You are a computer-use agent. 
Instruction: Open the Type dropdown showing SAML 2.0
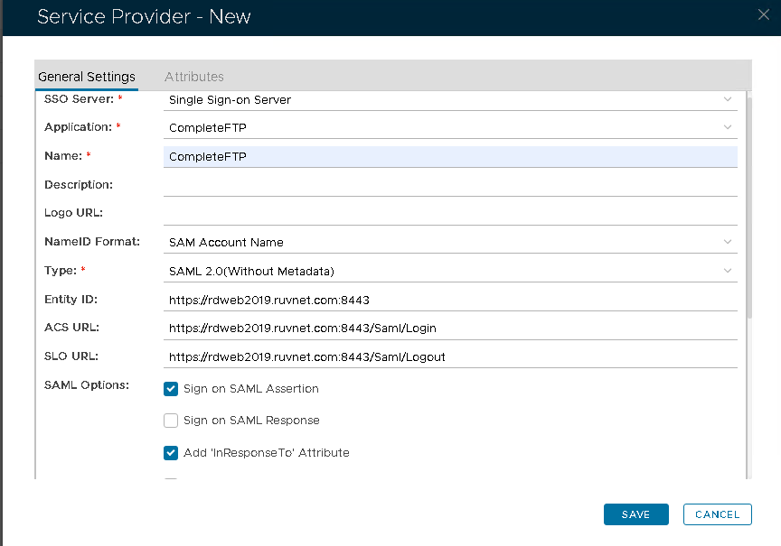[450, 271]
